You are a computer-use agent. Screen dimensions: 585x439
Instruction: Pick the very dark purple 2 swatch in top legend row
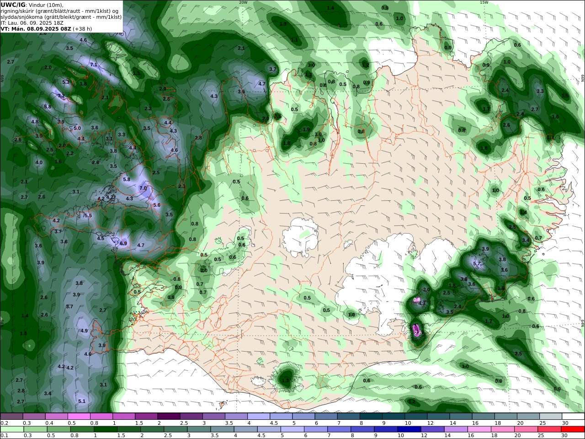(x=169, y=417)
